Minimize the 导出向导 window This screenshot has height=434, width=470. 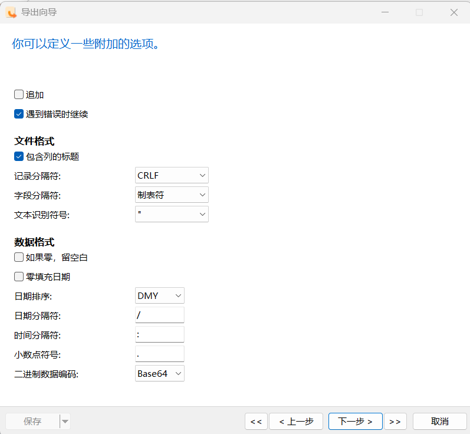point(384,12)
